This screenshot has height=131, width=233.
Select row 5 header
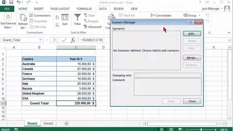pos(3,74)
